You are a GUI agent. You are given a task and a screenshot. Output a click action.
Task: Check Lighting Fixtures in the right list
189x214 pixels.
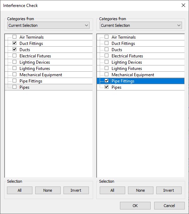pos(107,68)
